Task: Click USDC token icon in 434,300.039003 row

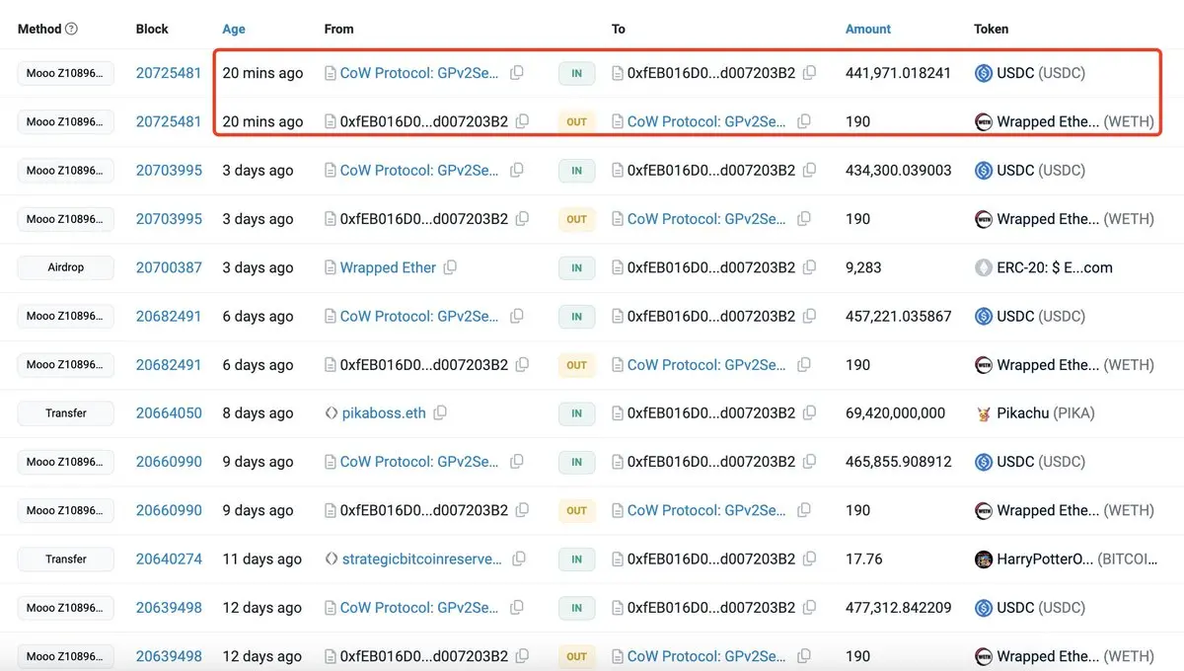Action: click(983, 170)
